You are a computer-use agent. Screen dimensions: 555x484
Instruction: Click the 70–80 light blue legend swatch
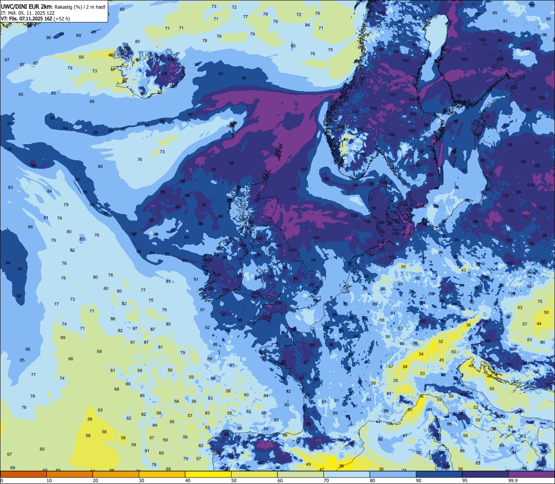346,474
